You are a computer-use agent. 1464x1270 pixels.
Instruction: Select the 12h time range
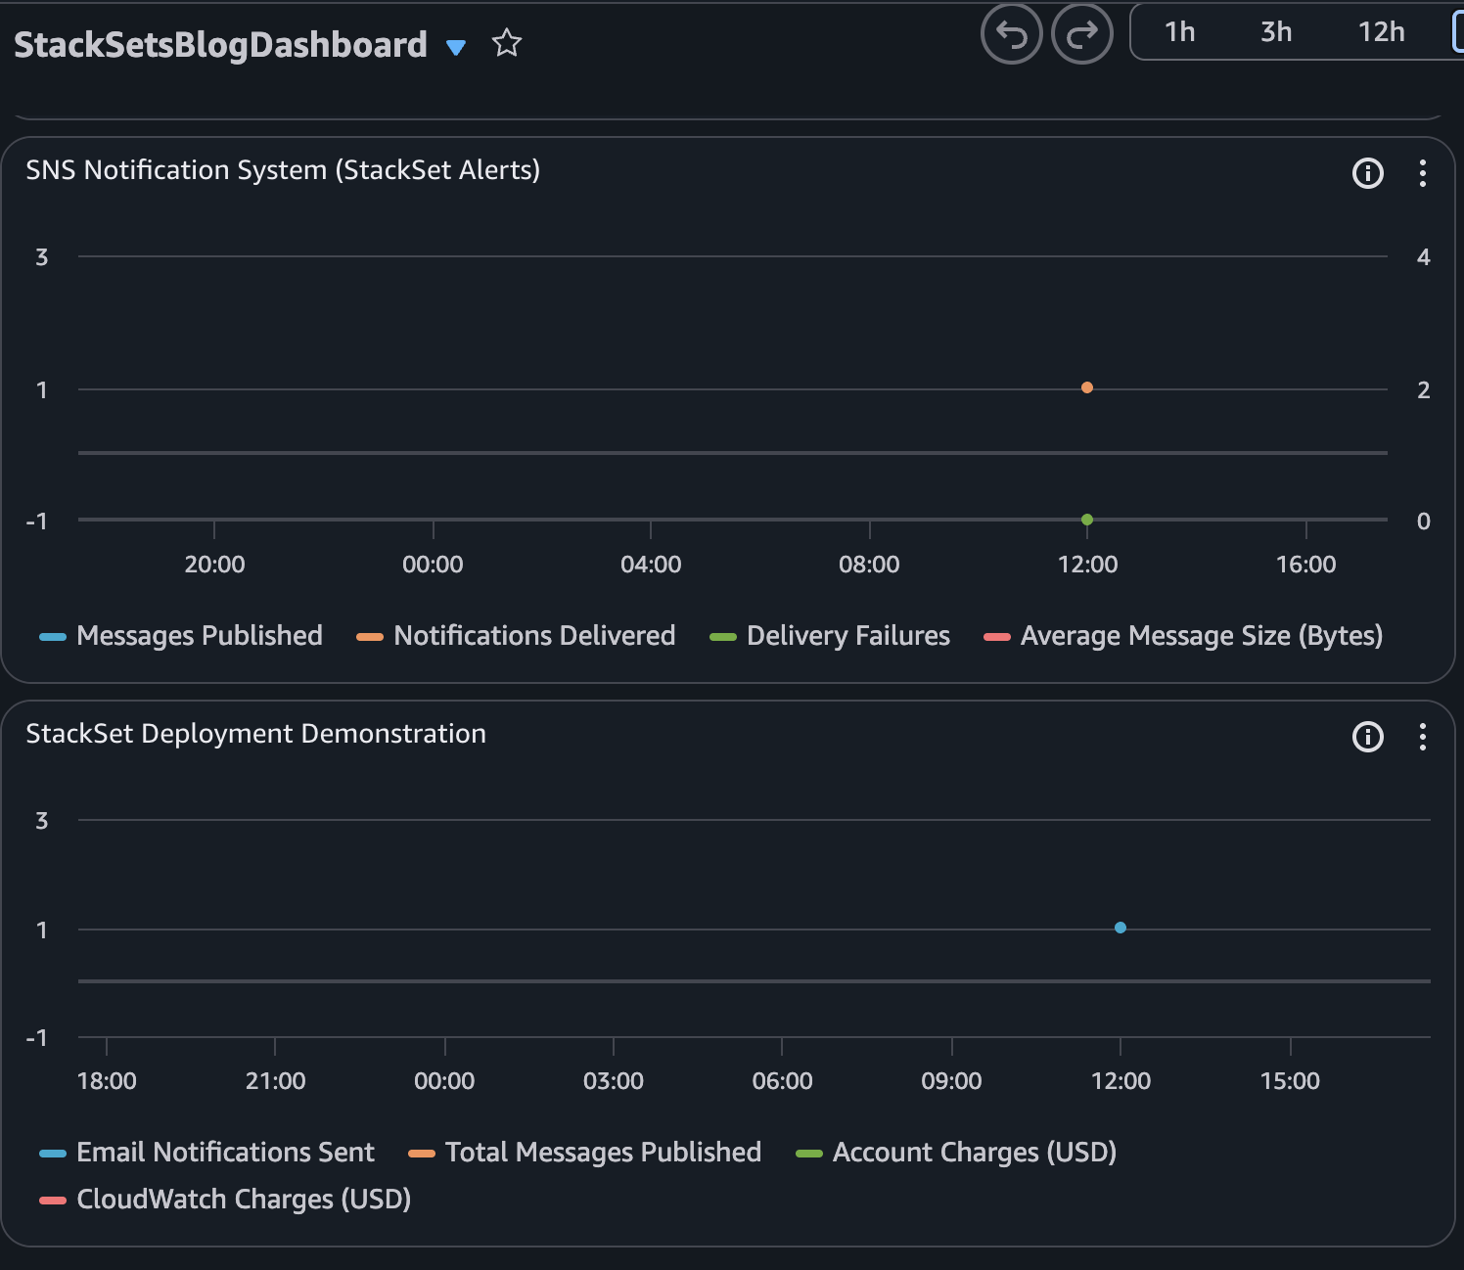[x=1381, y=32]
